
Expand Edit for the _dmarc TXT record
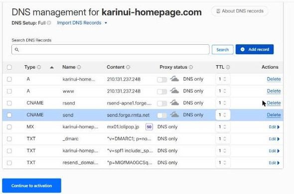(274, 139)
